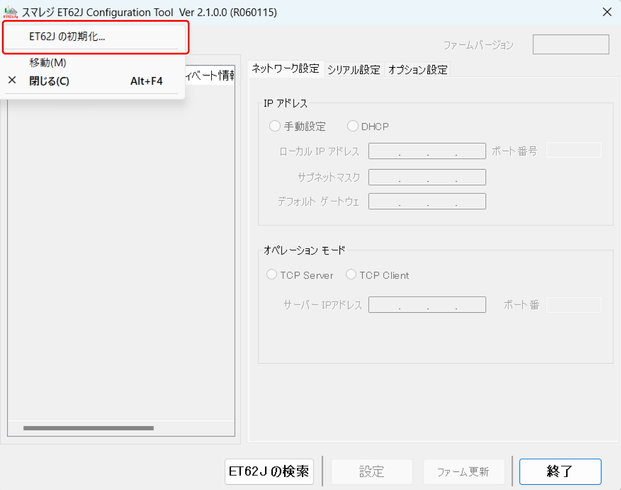
Task: Select the DHCP radio button
Action: click(x=368, y=126)
